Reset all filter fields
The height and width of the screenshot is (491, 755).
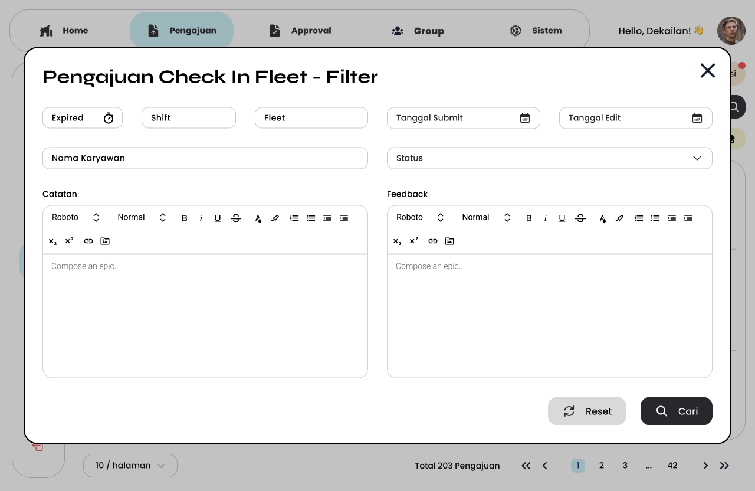587,411
